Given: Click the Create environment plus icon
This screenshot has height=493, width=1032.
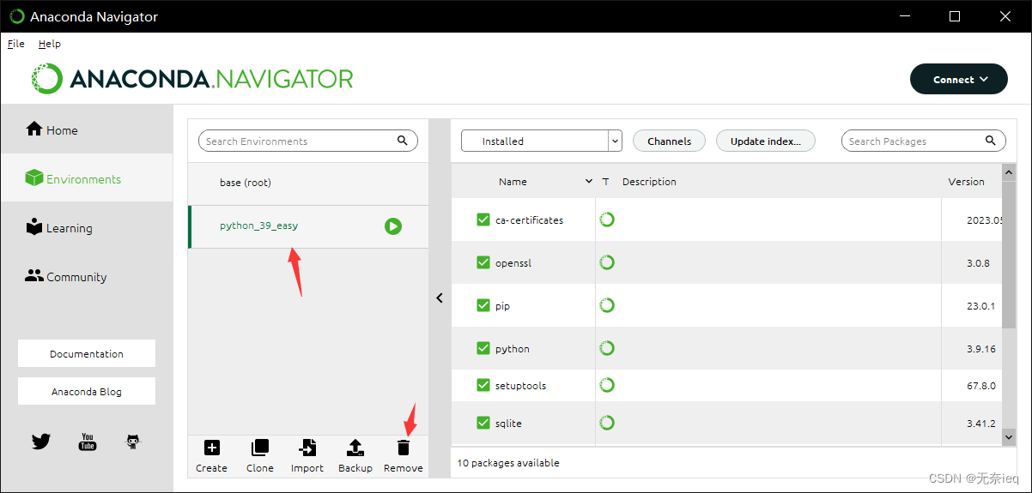Looking at the screenshot, I should (x=211, y=448).
